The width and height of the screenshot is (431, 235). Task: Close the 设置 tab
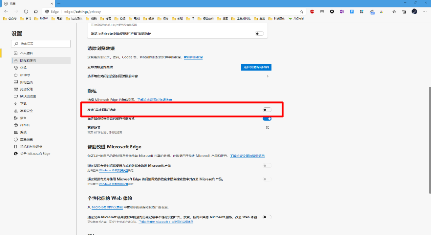point(51,4)
